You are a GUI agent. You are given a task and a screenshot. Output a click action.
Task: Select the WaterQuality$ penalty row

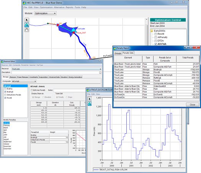pyautogui.click(x=157, y=86)
